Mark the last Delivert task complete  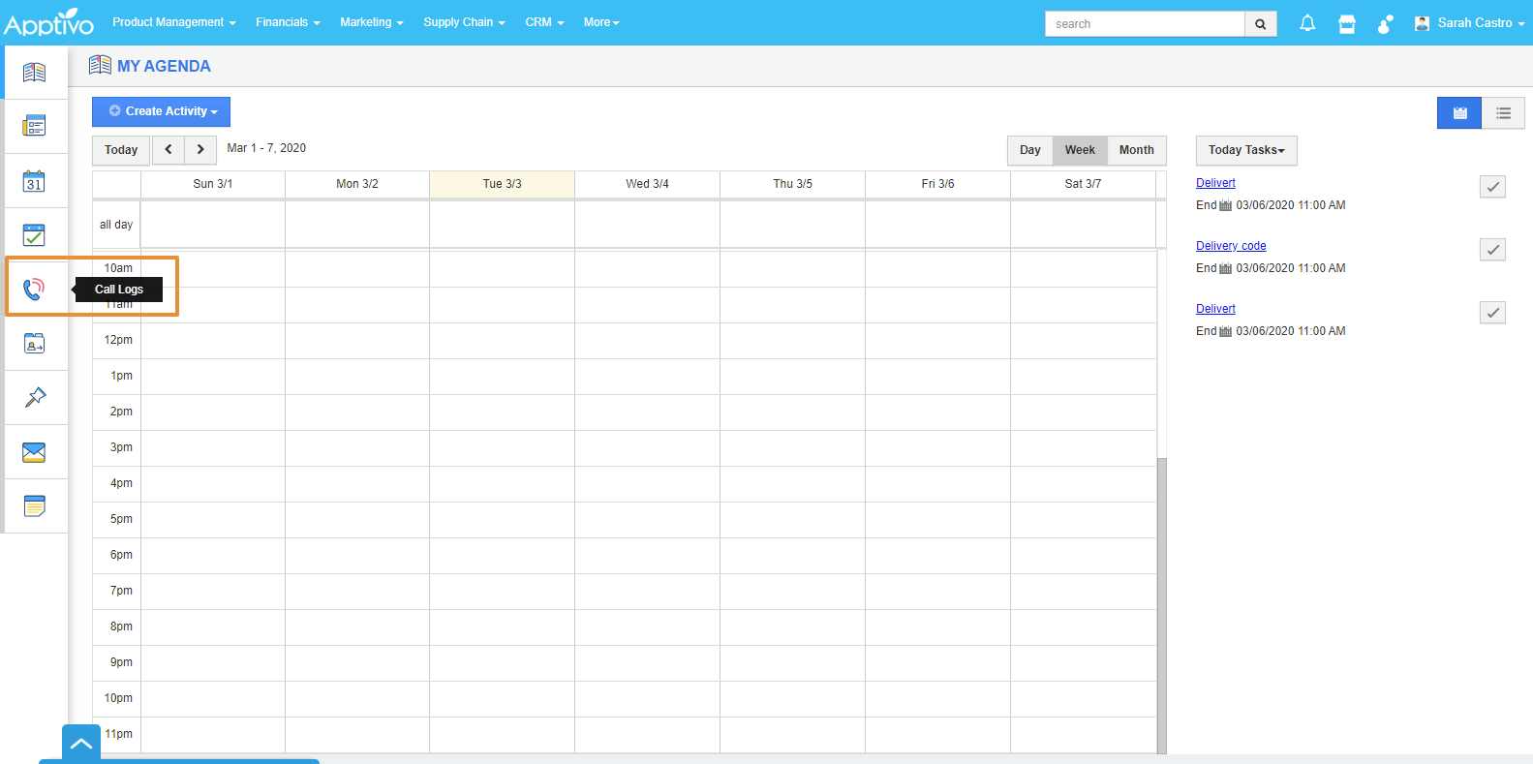(x=1492, y=313)
